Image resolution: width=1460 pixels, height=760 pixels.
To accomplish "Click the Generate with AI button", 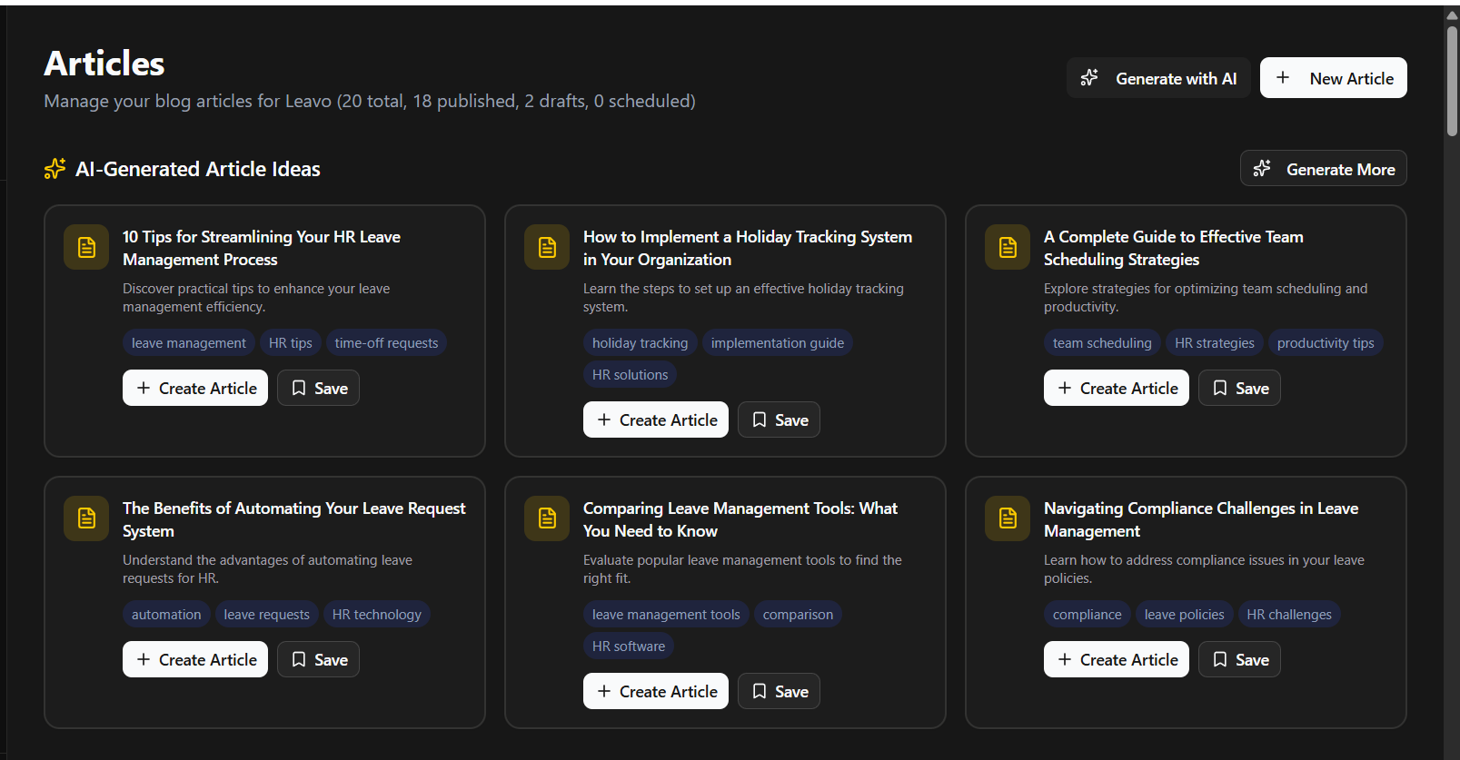I will pos(1158,78).
